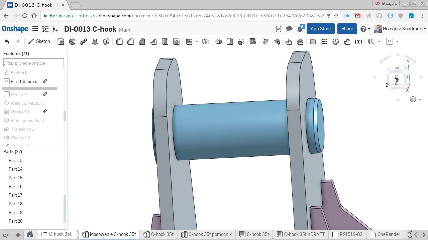Click the Sketch button
The image size is (428, 240).
[39, 41]
